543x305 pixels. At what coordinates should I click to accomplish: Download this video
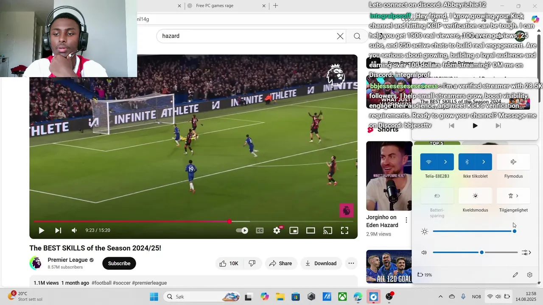(x=321, y=263)
